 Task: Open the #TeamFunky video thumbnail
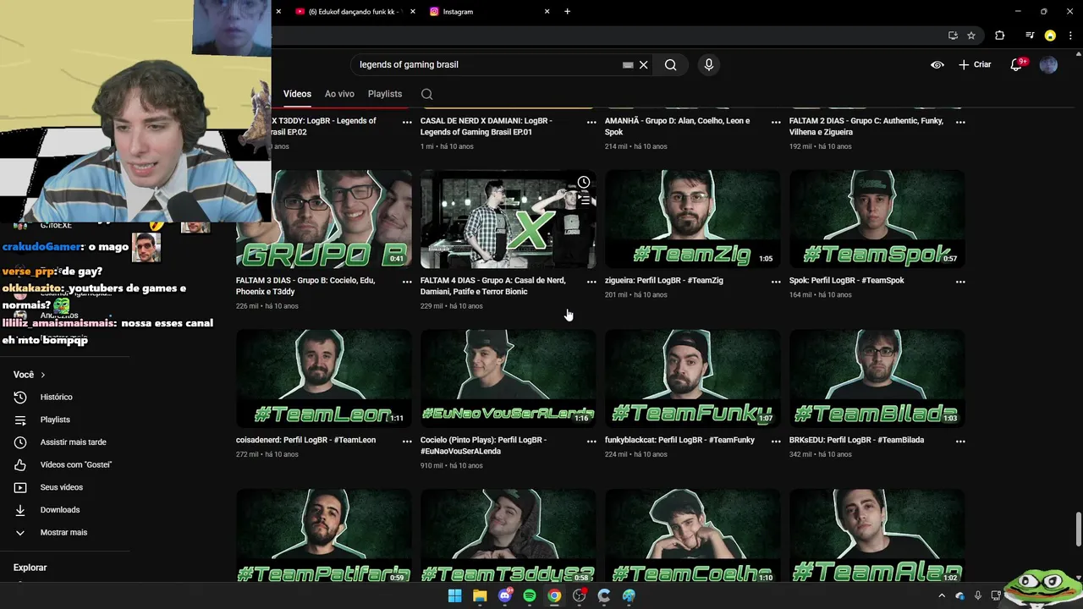tap(693, 379)
